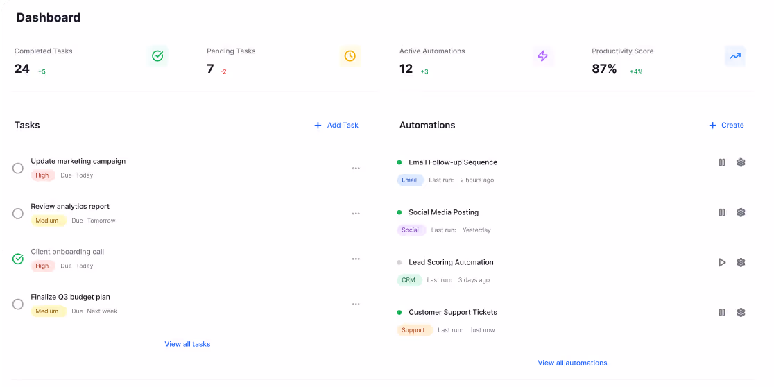
Task: Click the -2 change indicator
Action: tap(223, 71)
